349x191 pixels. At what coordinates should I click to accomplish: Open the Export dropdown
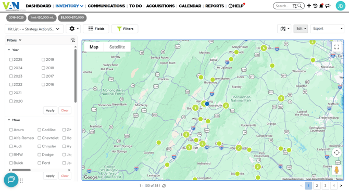[x=327, y=29]
